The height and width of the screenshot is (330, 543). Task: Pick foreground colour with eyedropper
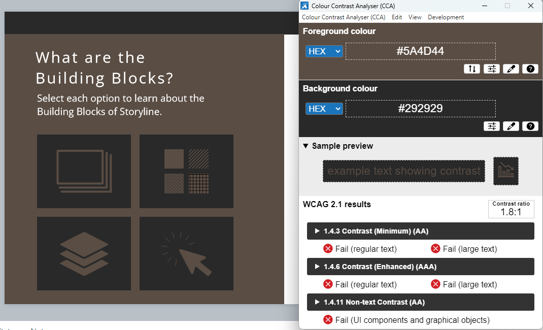[511, 69]
